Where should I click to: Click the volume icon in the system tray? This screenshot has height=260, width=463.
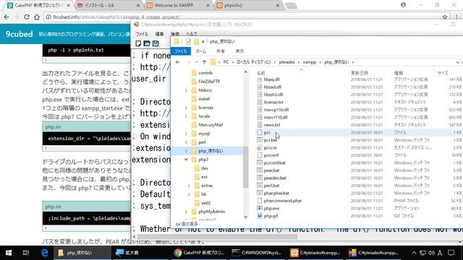[x=431, y=253]
